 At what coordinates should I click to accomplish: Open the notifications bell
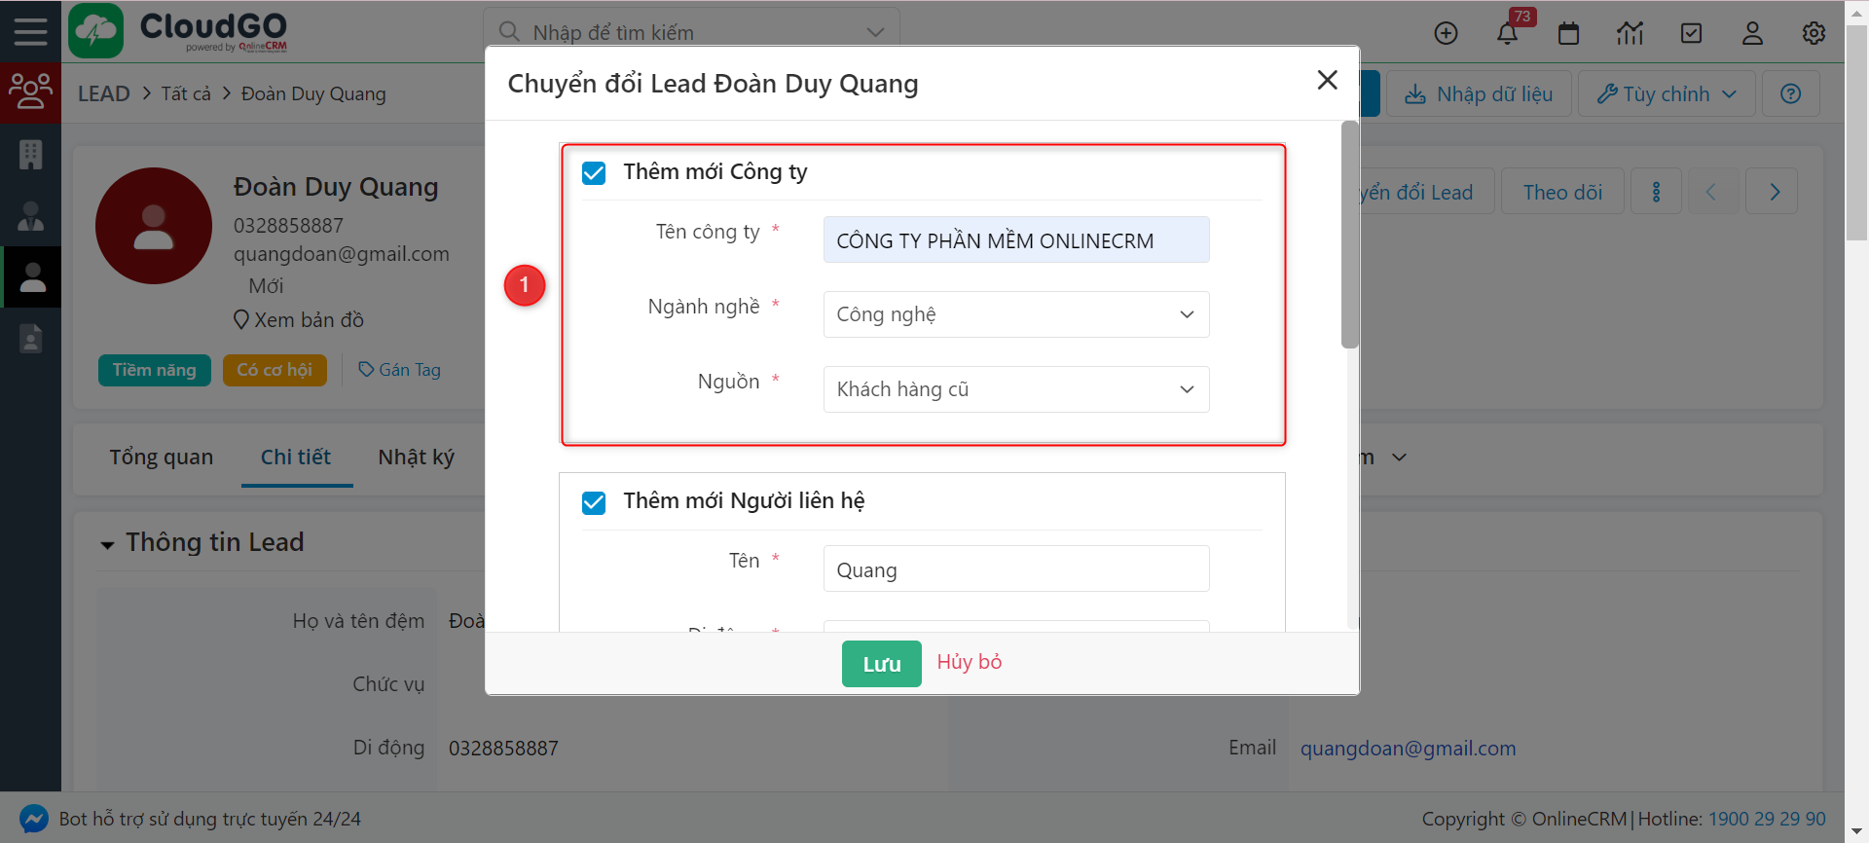point(1507,33)
